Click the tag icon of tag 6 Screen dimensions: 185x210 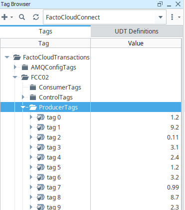41,177
